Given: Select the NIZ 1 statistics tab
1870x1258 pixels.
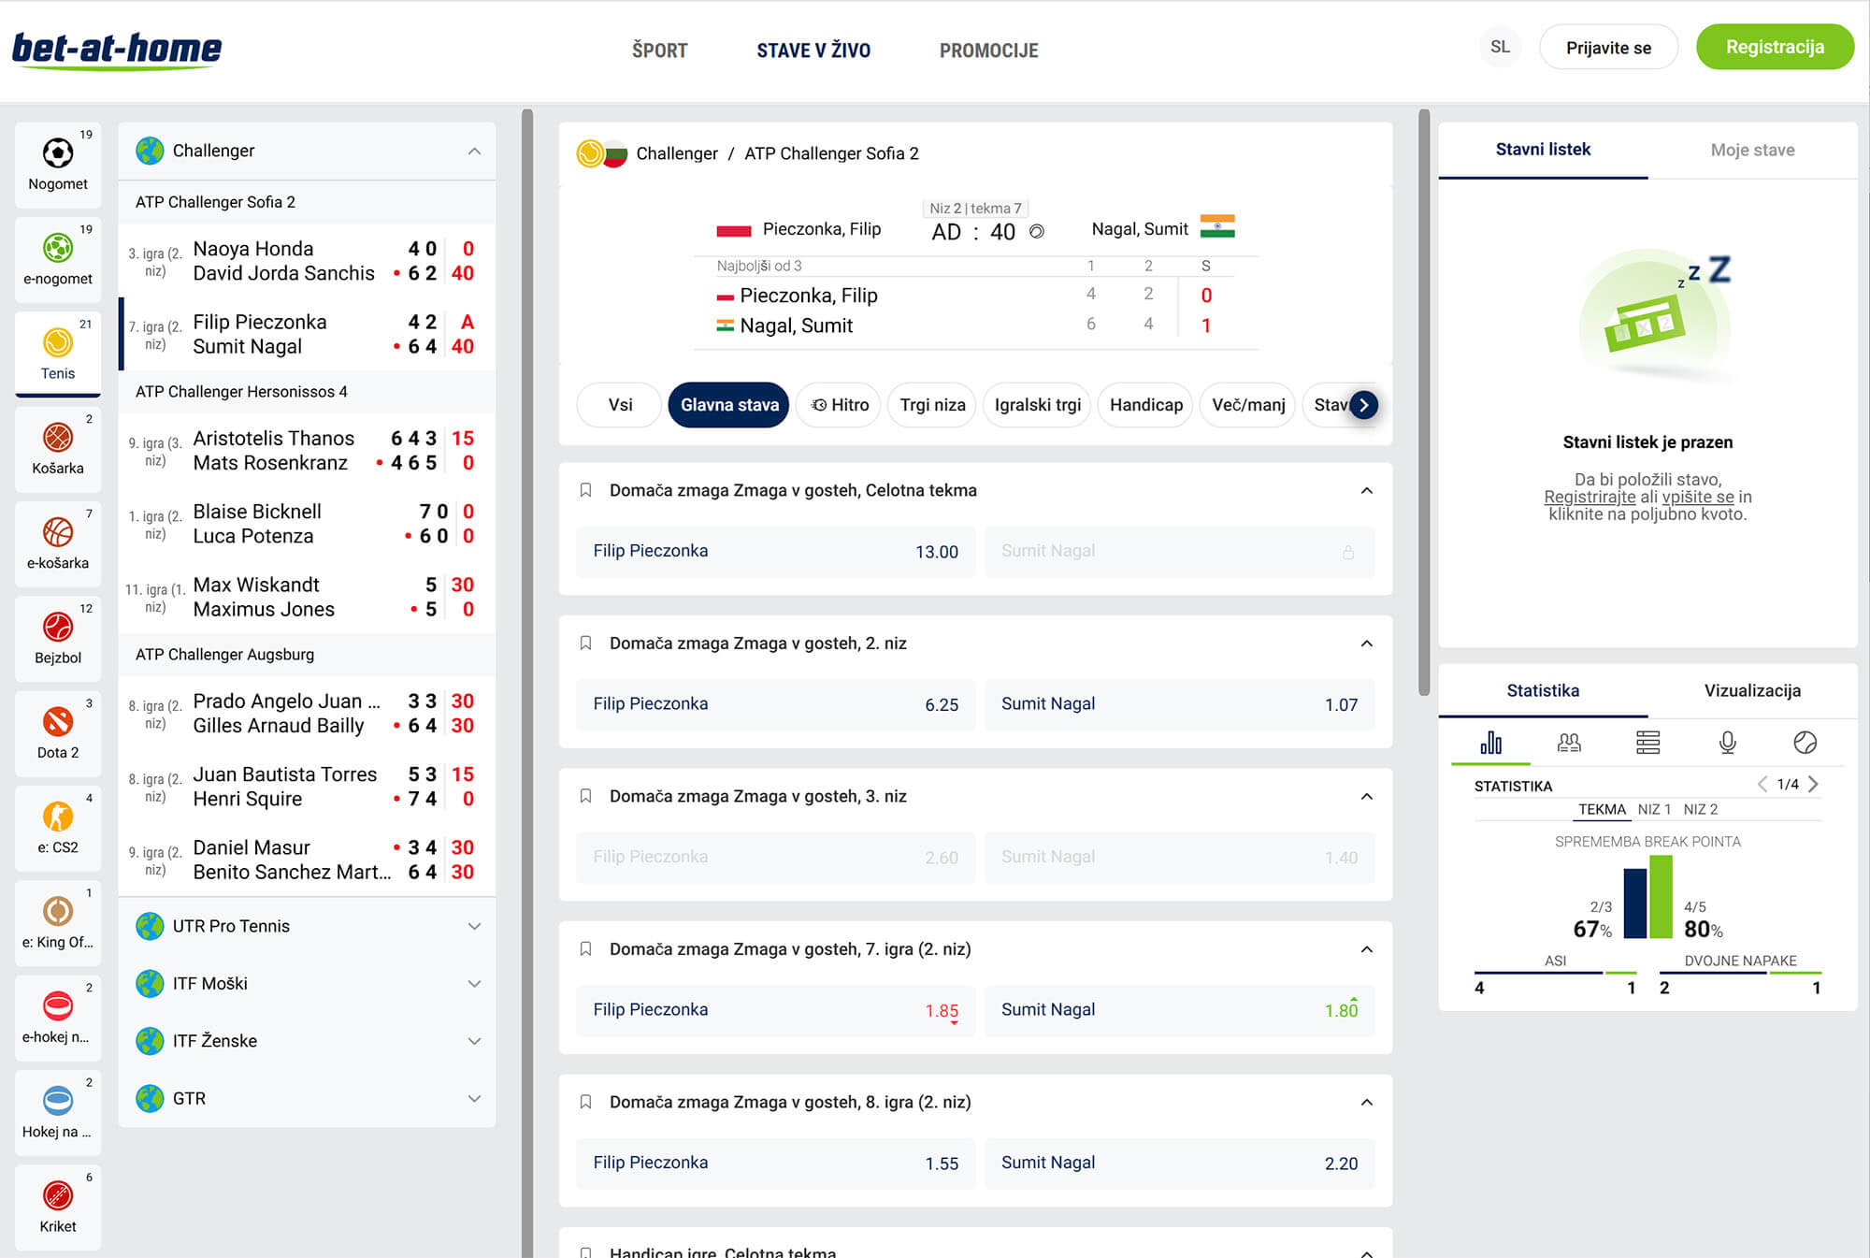Looking at the screenshot, I should pos(1654,809).
